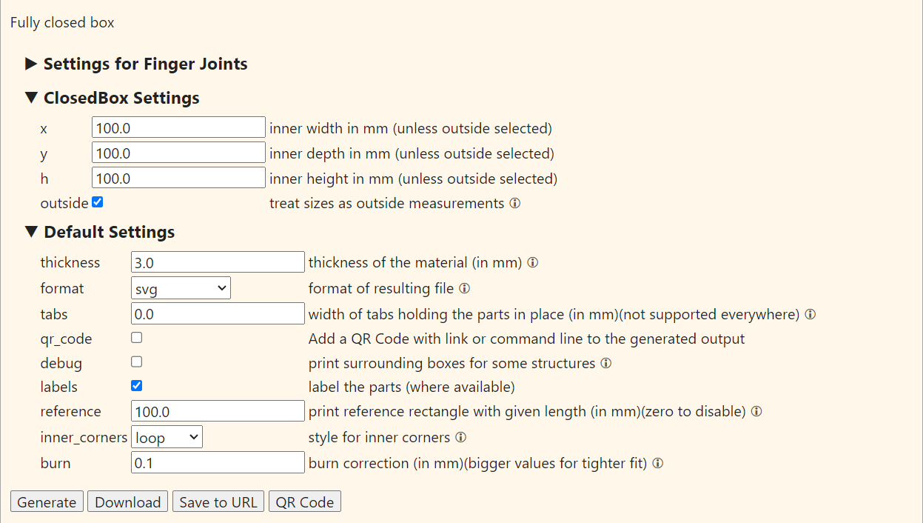This screenshot has width=923, height=523.
Task: Tick the debug checkbox
Action: (x=136, y=362)
